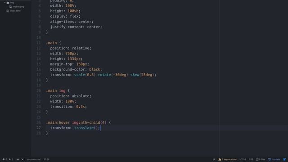Click the linter errors count icon

coord(4,159)
